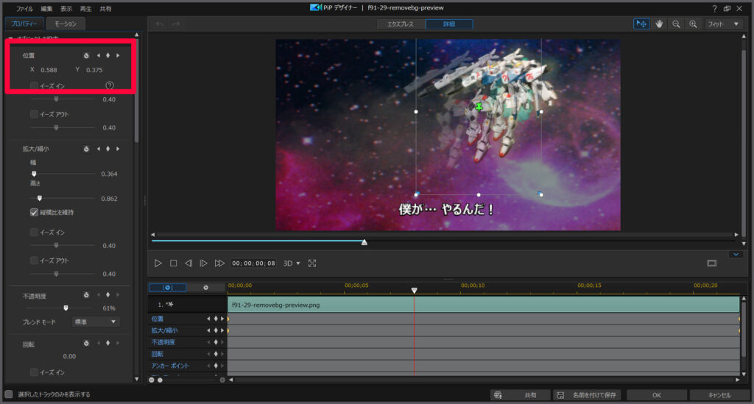754x404 pixels.
Task: Click the 共有 button at bottom
Action: pyautogui.click(x=521, y=395)
